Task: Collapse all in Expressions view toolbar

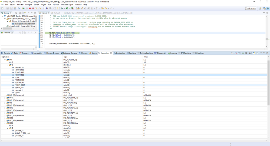Action: tap(239, 53)
